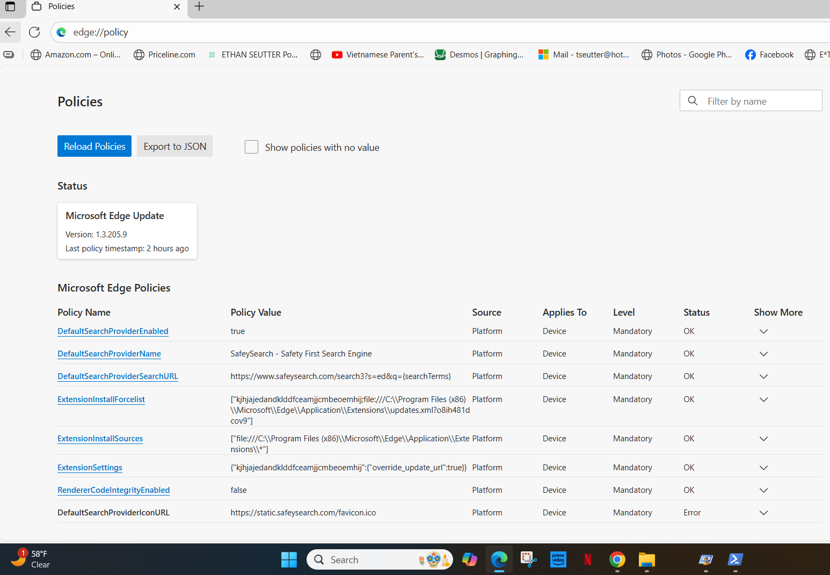Click the taskbar Search box
830x575 pixels.
point(380,560)
